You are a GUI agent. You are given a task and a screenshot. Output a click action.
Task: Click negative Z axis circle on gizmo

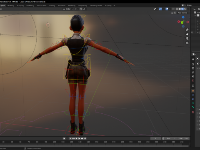[183, 26]
